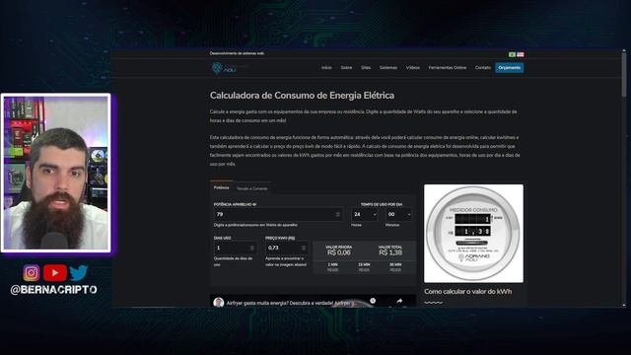This screenshot has height=355, width=631.
Task: Open the Vídeos menu item
Action: [412, 68]
